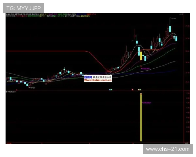This screenshot has width=196, height=157.
Task: Click the magenta signal label in the sub-chart
Action: coord(146,102)
